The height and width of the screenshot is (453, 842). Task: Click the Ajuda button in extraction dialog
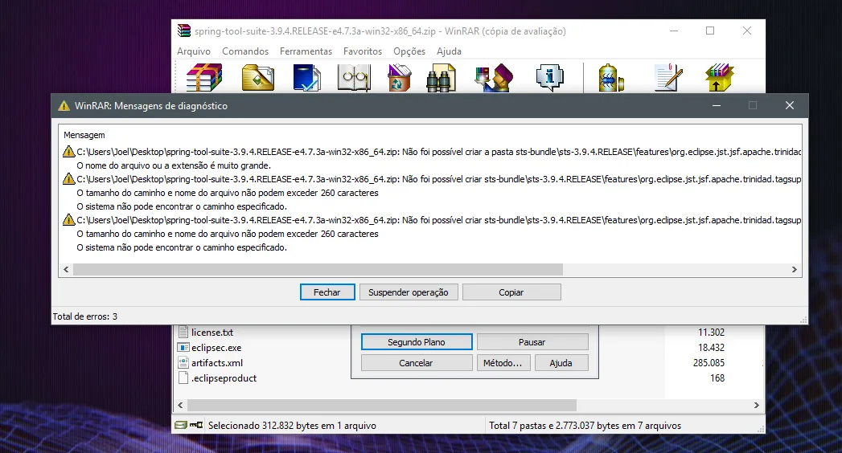(561, 363)
